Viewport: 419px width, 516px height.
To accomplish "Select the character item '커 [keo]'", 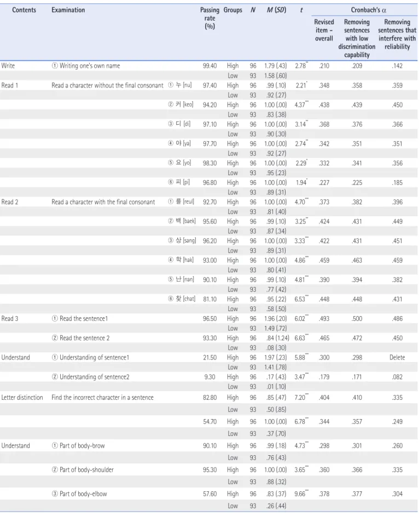I will tap(181, 104).
